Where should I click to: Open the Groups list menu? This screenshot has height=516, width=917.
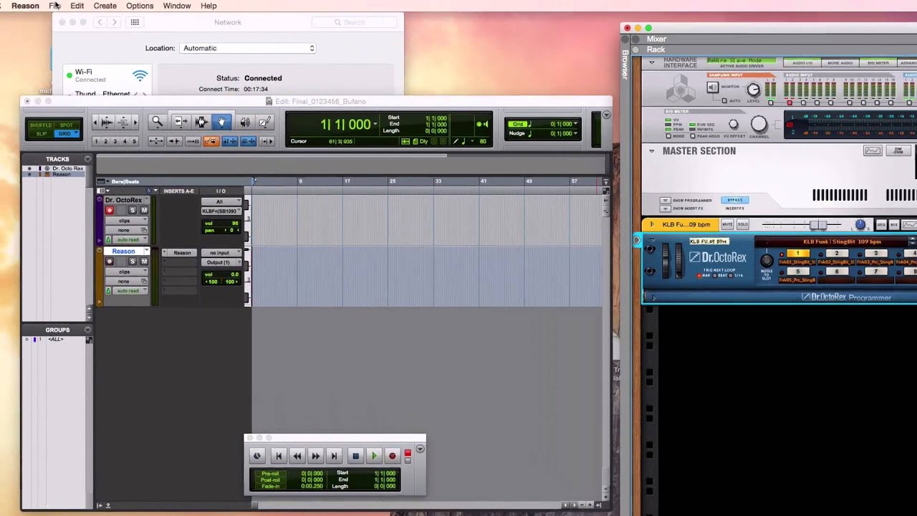click(88, 330)
